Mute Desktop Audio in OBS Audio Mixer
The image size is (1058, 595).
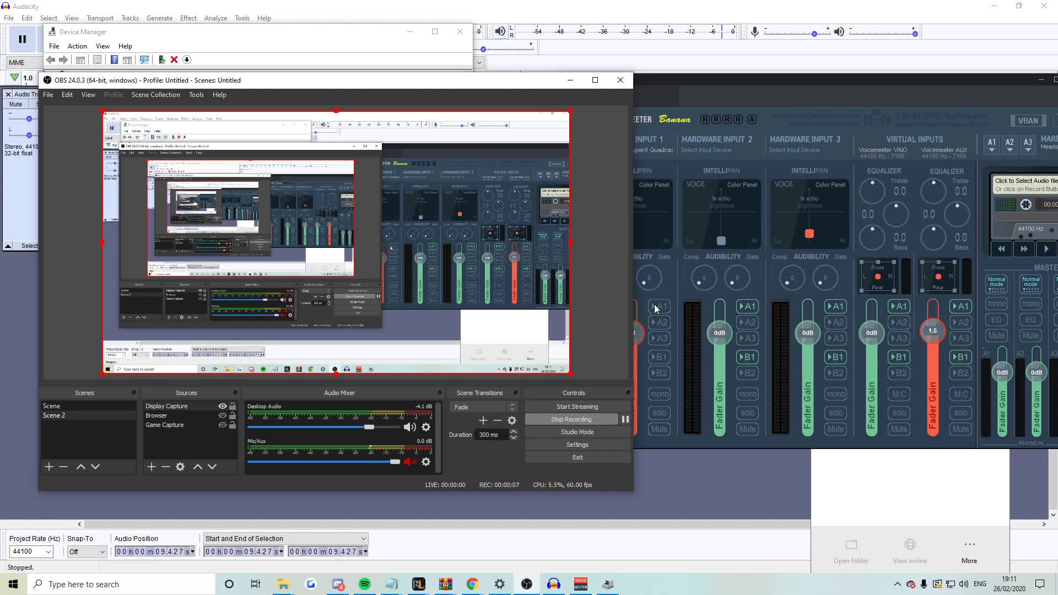pos(410,427)
